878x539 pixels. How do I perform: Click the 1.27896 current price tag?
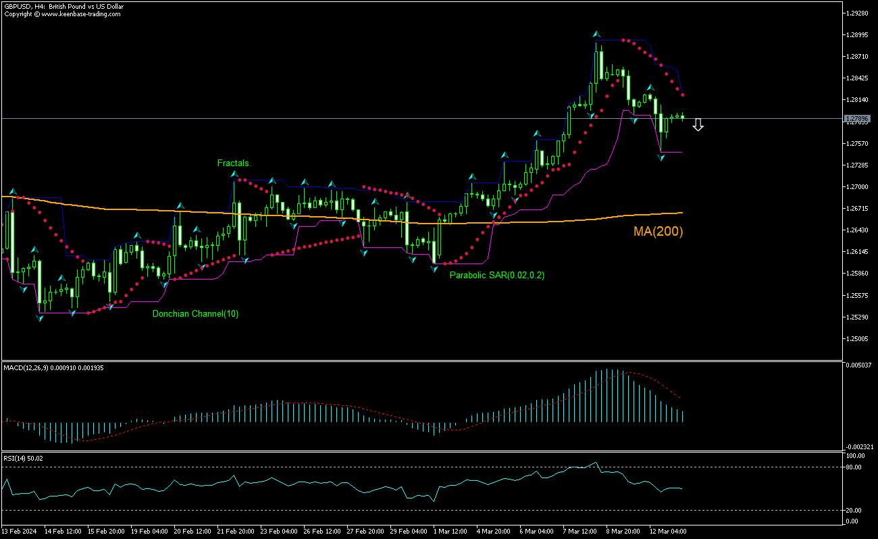click(x=859, y=118)
